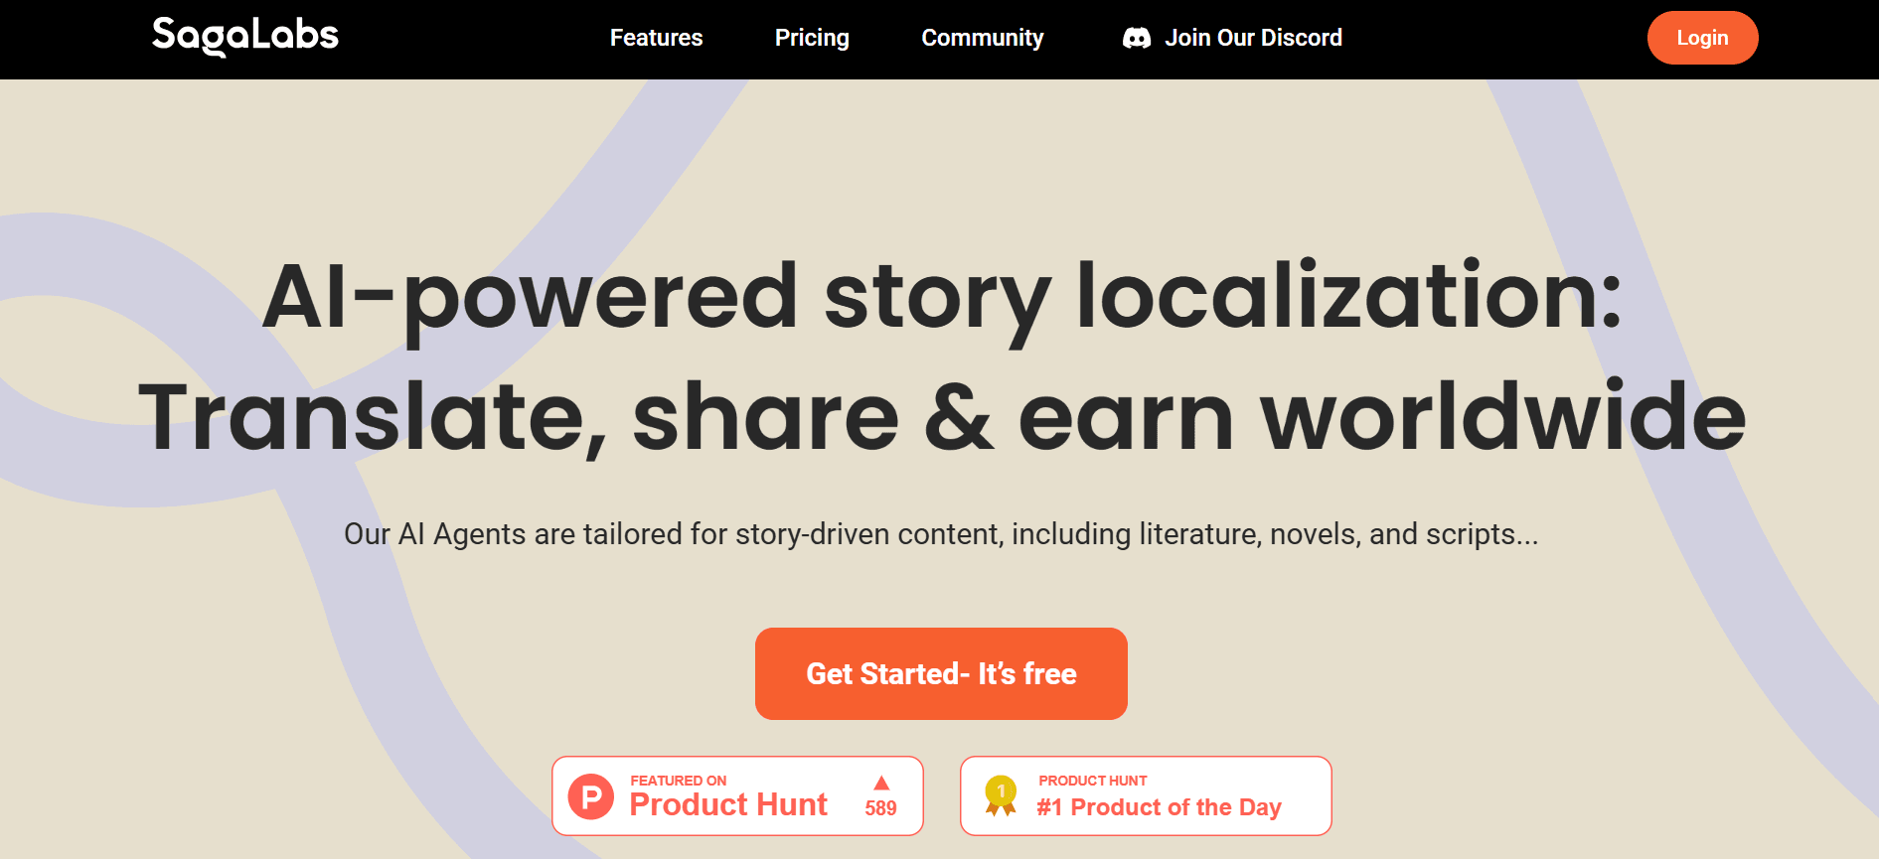Click the SagaLabs logo in the navbar
1879x859 pixels.
coord(243,36)
